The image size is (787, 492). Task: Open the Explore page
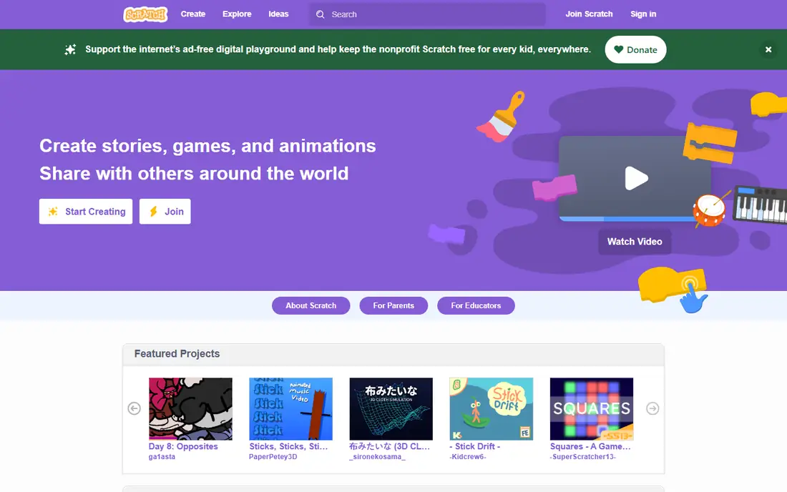coord(237,14)
